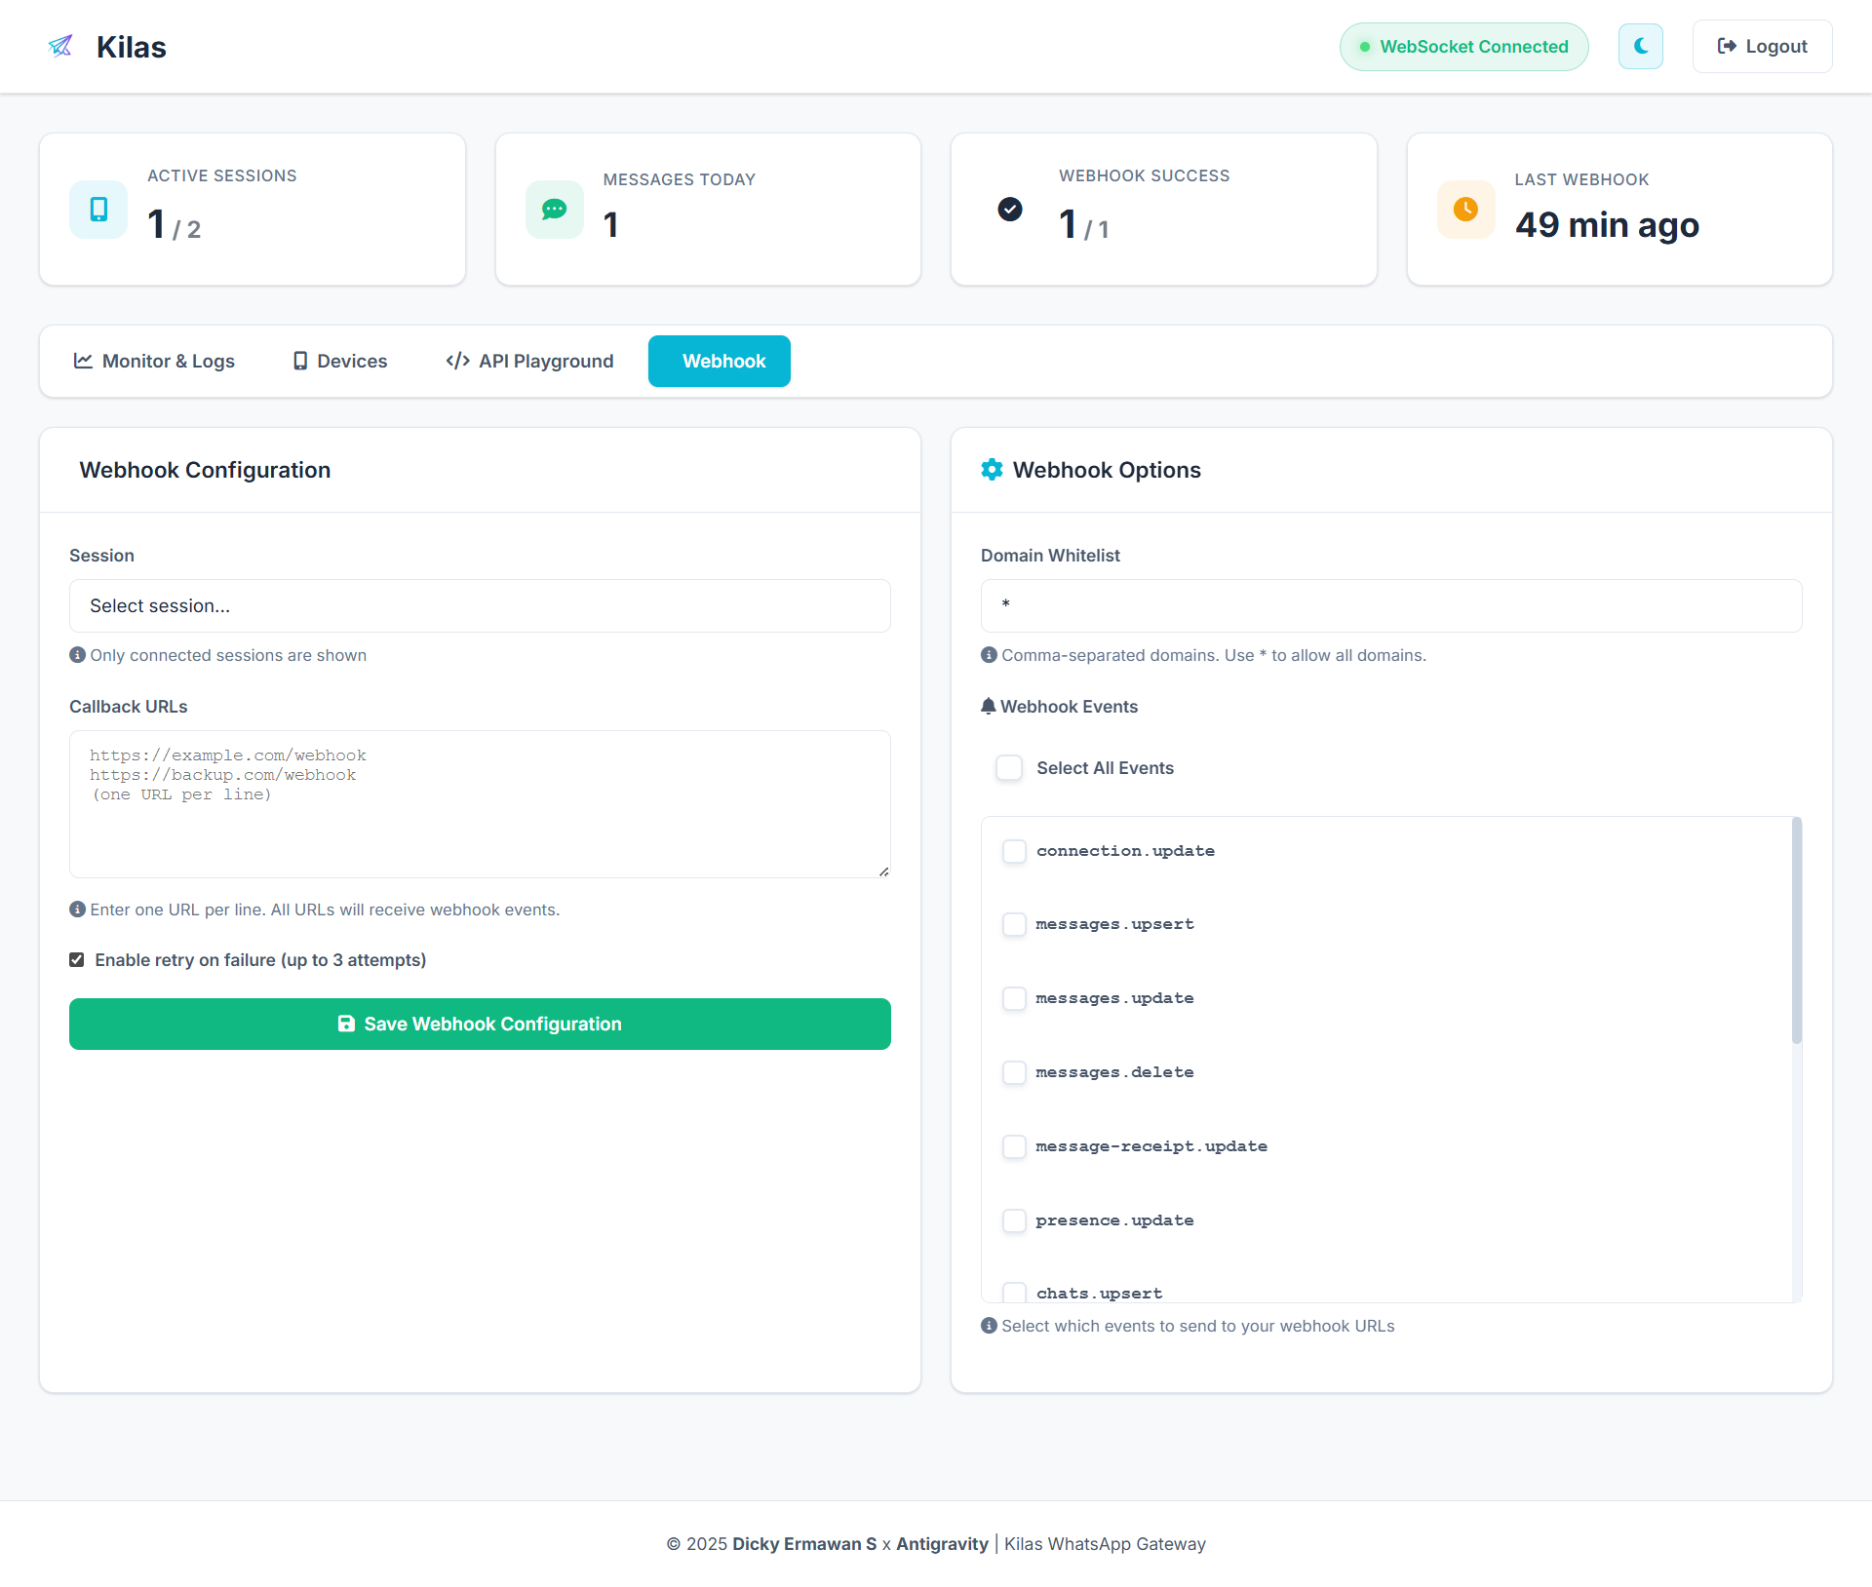Enable the messages.update event checkbox
The width and height of the screenshot is (1872, 1587).
click(x=1014, y=998)
